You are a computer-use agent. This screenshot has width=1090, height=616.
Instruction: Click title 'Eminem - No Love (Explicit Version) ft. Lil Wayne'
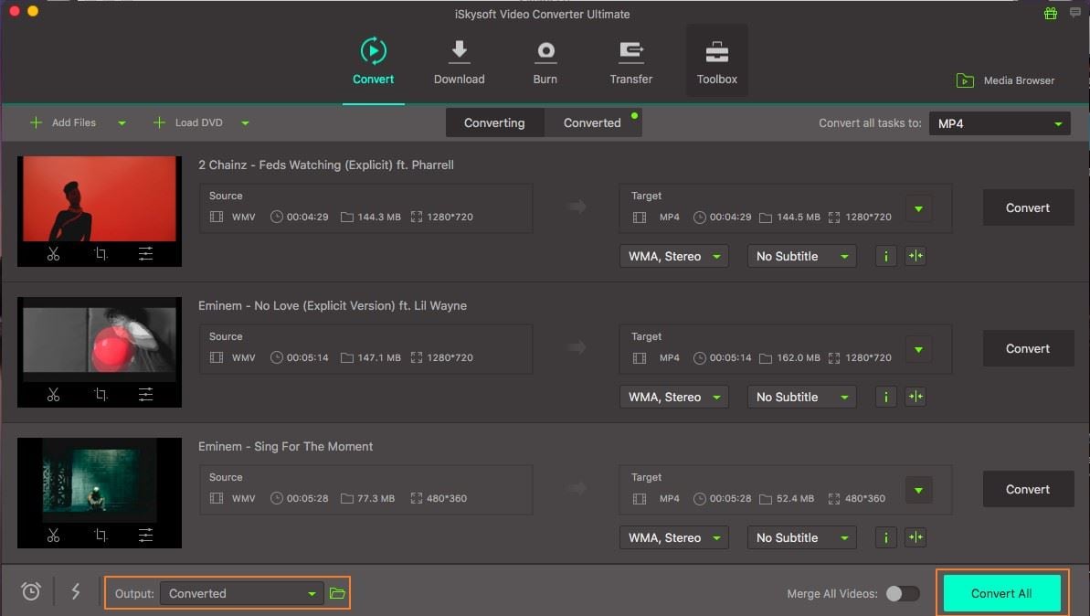(x=333, y=305)
